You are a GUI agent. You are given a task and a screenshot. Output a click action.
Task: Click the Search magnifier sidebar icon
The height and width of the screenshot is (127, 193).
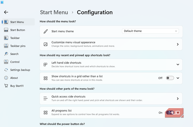coord(6,54)
